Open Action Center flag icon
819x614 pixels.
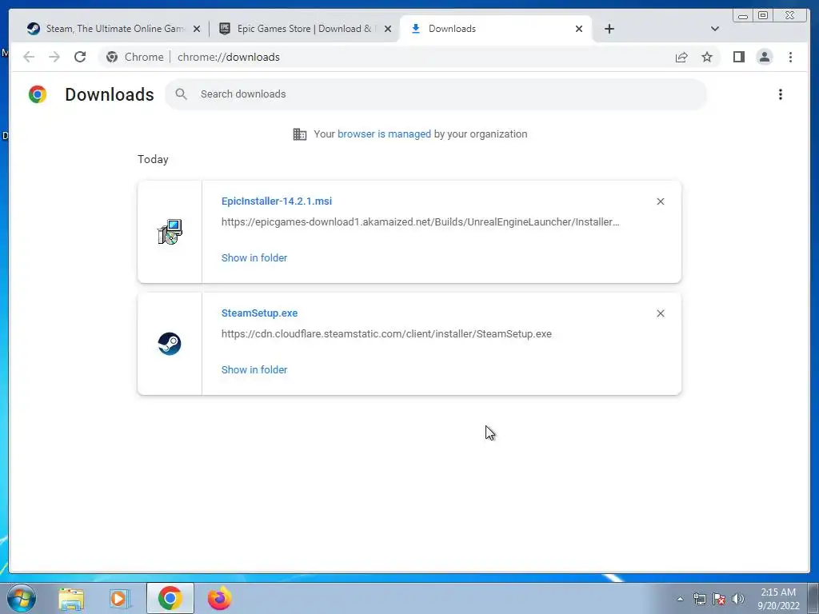coord(719,599)
